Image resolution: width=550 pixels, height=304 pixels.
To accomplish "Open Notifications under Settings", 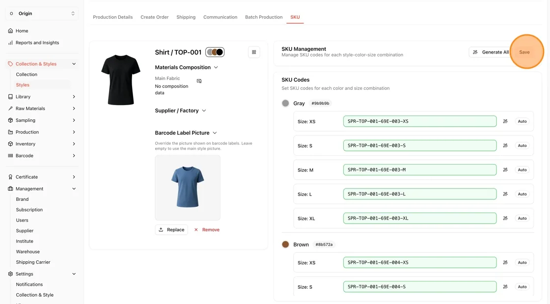I will 29,284.
